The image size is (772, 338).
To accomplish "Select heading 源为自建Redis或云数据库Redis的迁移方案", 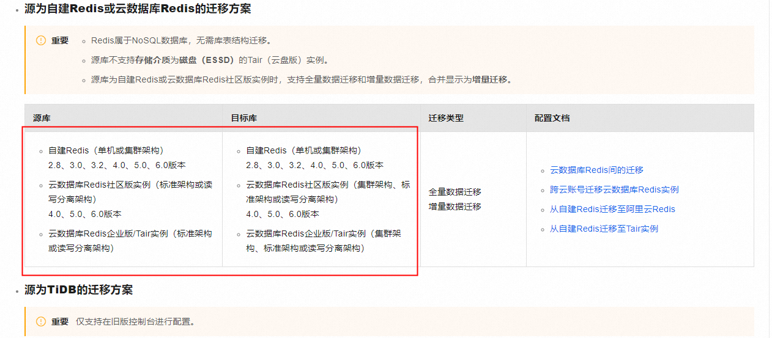I will click(x=138, y=9).
